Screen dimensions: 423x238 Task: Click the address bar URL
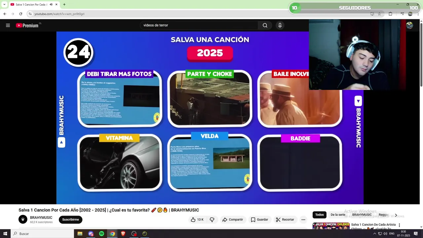click(59, 14)
